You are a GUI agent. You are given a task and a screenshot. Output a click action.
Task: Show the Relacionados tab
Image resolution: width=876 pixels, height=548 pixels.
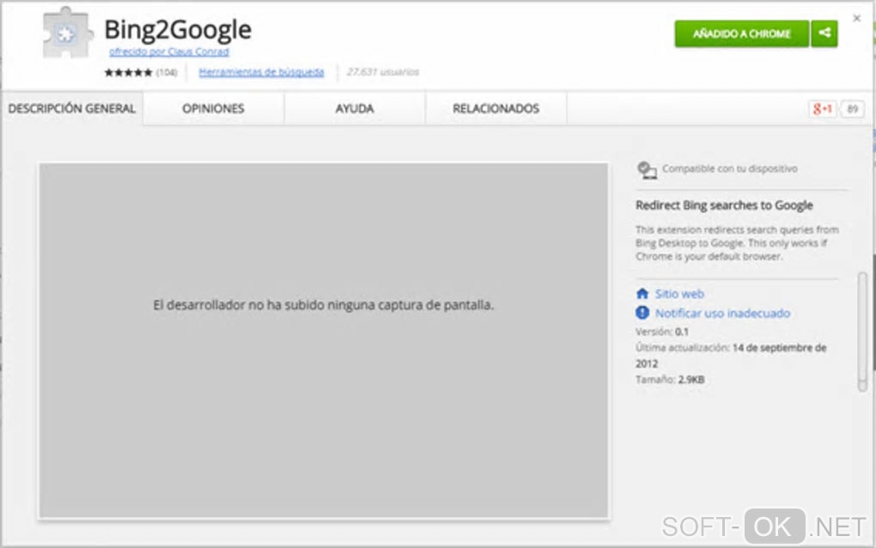496,108
